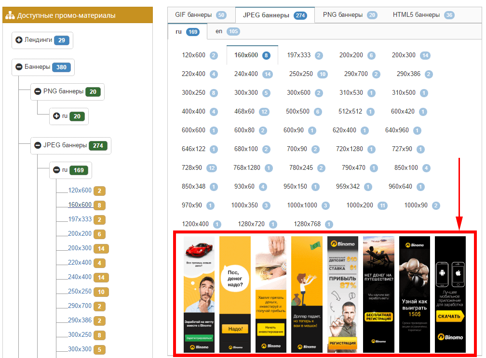
Task: Open the 'Доллар падает' banner thumbnail
Action: point(307,294)
